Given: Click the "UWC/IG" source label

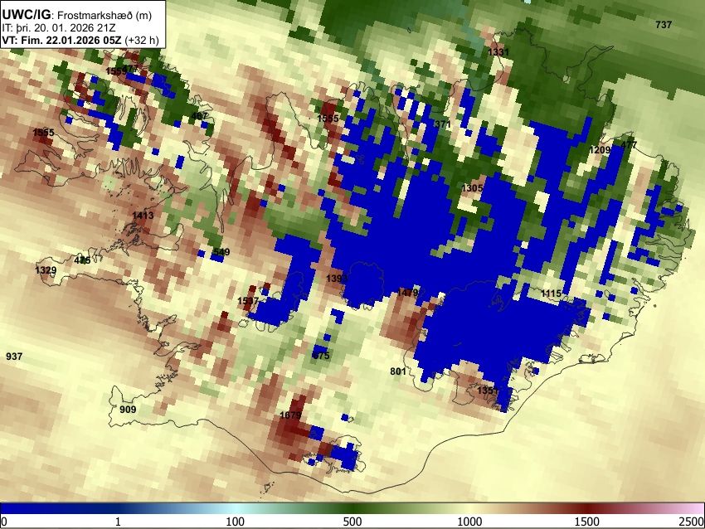Looking at the screenshot, I should tap(27, 15).
